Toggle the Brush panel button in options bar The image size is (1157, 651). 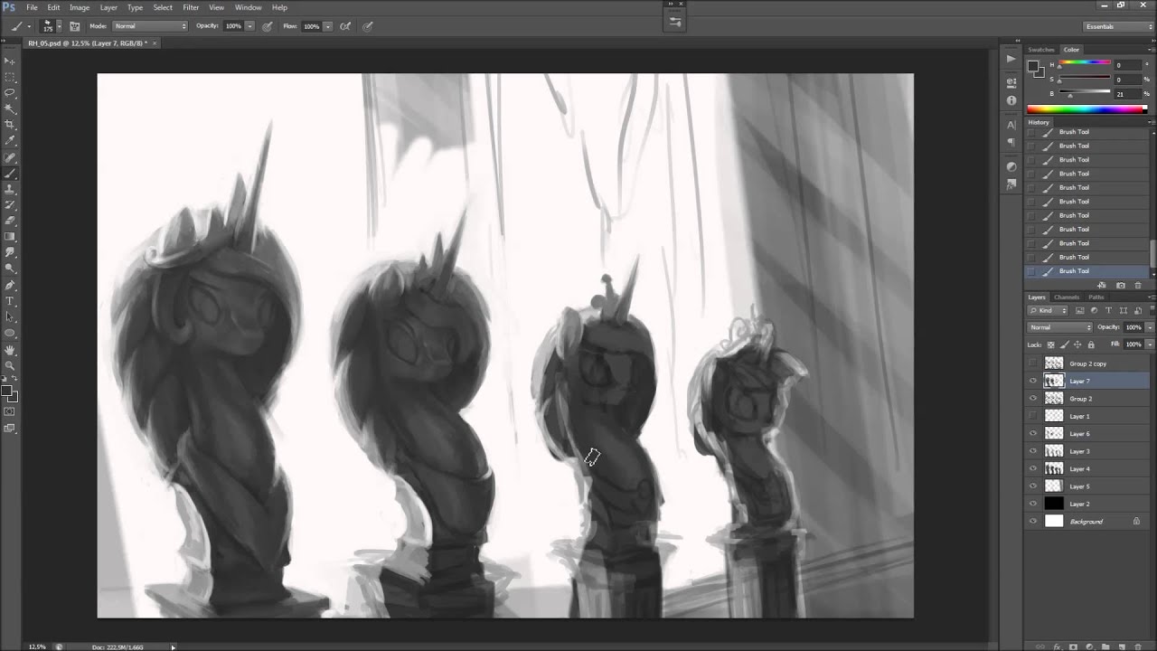[x=74, y=26]
